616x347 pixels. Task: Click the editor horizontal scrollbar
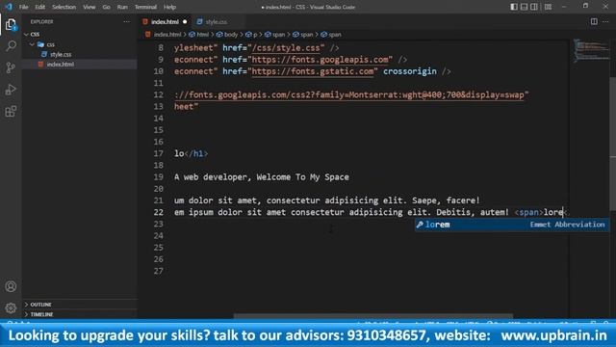click(x=372, y=315)
